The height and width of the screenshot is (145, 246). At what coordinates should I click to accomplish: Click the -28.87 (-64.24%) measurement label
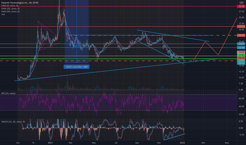77,67
